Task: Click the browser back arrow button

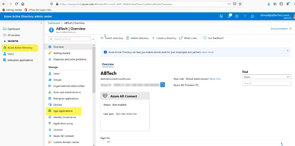Action: (x=3, y=4)
